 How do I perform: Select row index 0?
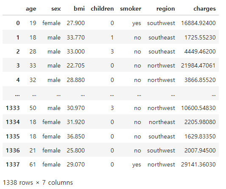18,23
